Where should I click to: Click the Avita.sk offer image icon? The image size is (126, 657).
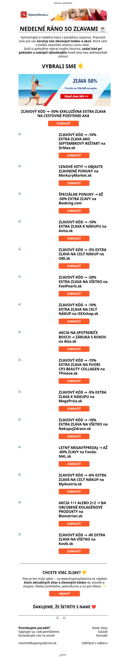point(20,221)
